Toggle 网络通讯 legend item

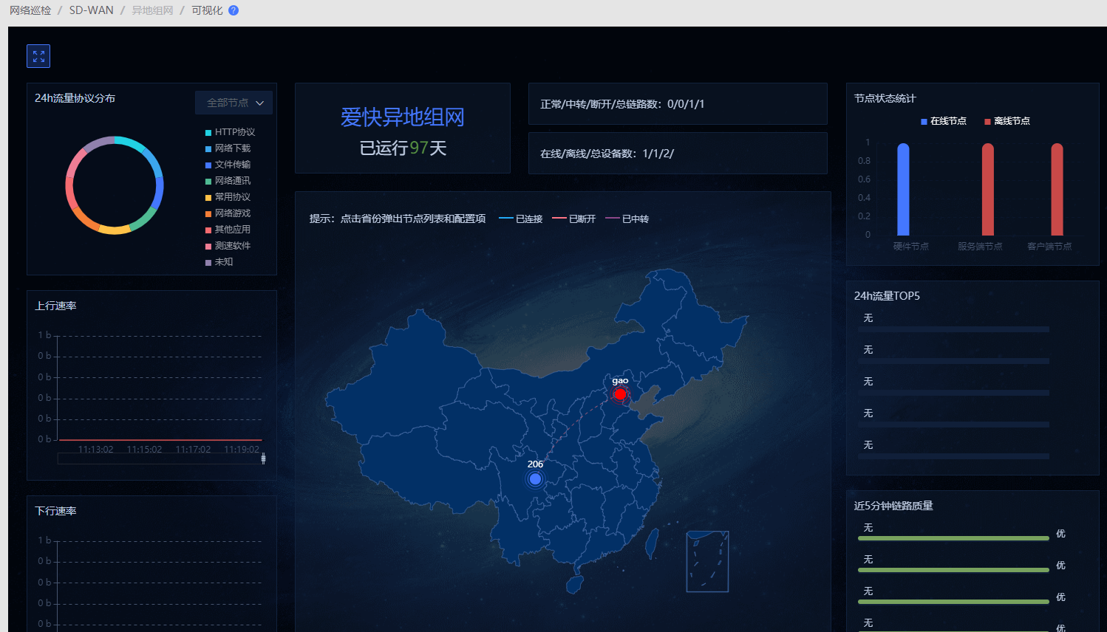tap(228, 181)
